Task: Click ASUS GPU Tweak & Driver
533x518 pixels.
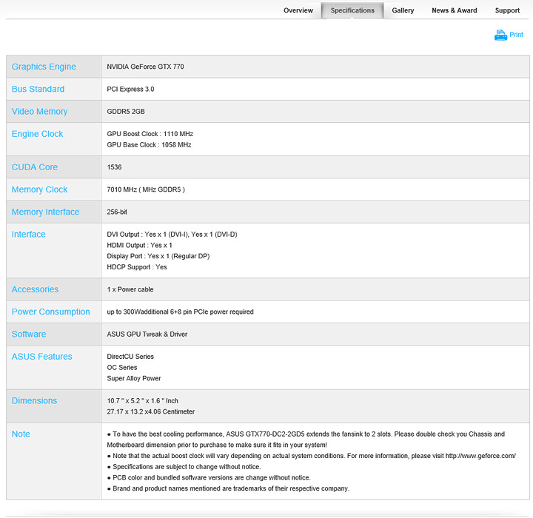Action: tap(147, 334)
